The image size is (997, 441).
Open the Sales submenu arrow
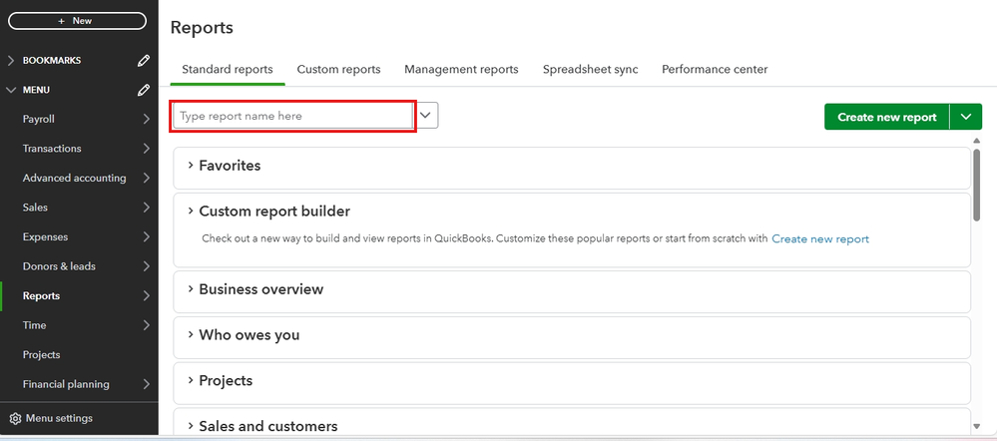(x=146, y=208)
